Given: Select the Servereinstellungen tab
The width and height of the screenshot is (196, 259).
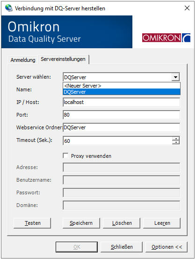Looking at the screenshot, I should [63, 59].
